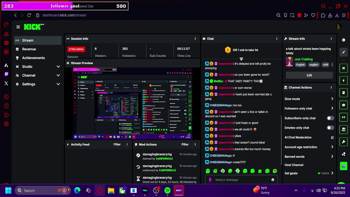The image size is (350, 197).
Task: Click the broadcast signal icon in right rail
Action: [344, 117]
